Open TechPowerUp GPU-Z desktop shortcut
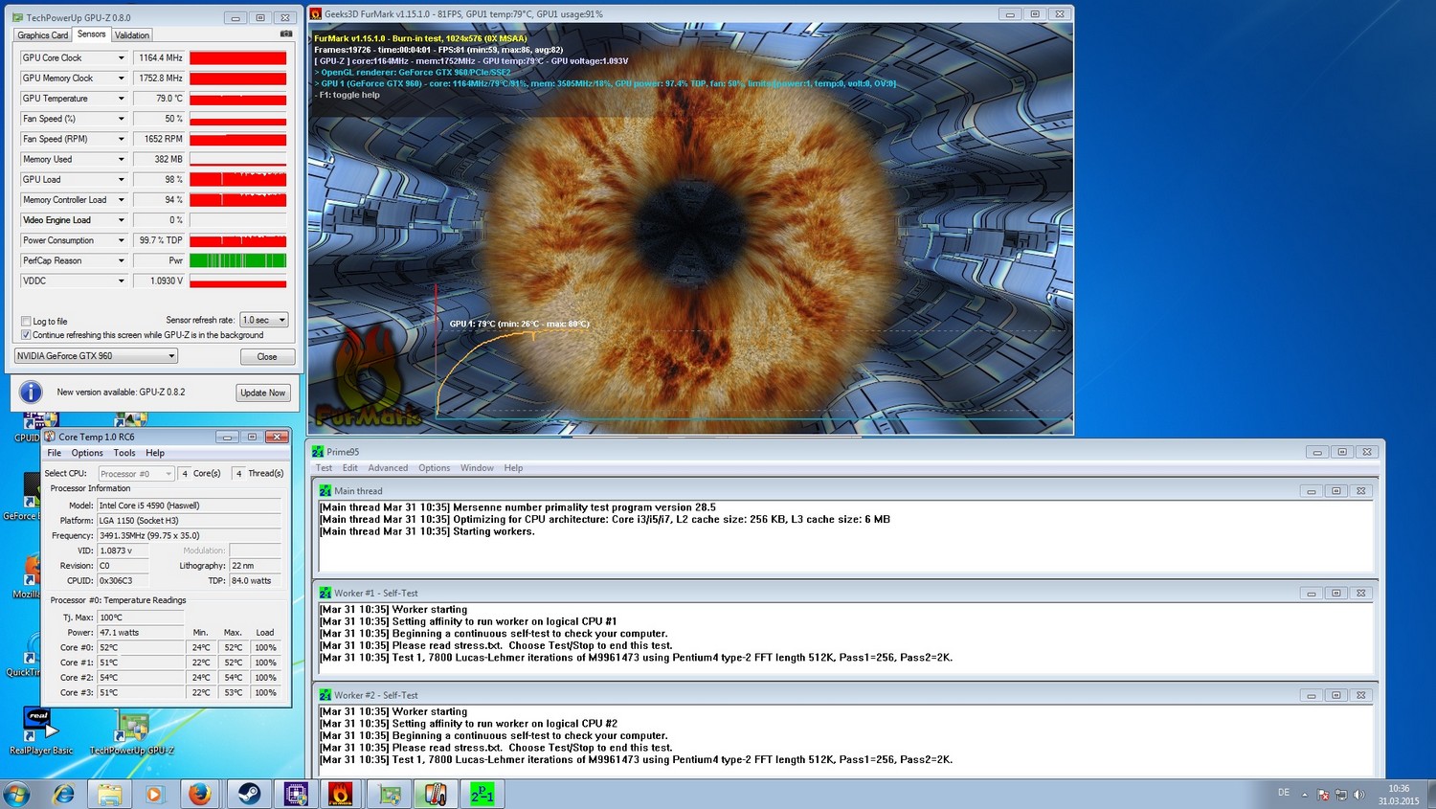The height and width of the screenshot is (809, 1436). [132, 731]
